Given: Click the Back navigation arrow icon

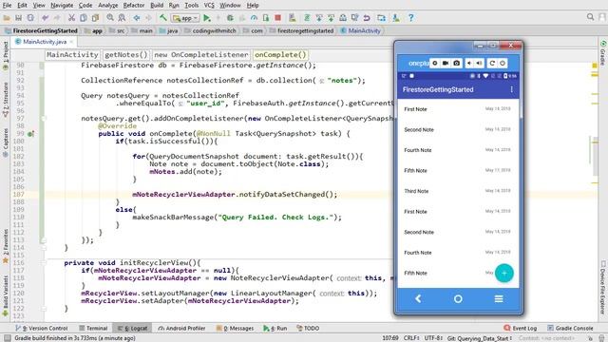Looking at the screenshot, I should point(137,18).
